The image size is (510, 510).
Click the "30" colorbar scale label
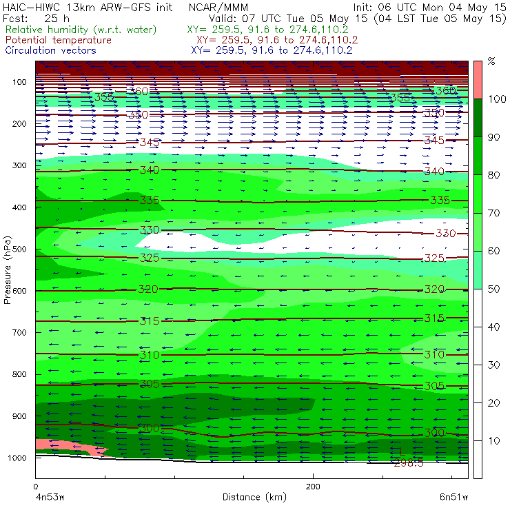coord(493,365)
